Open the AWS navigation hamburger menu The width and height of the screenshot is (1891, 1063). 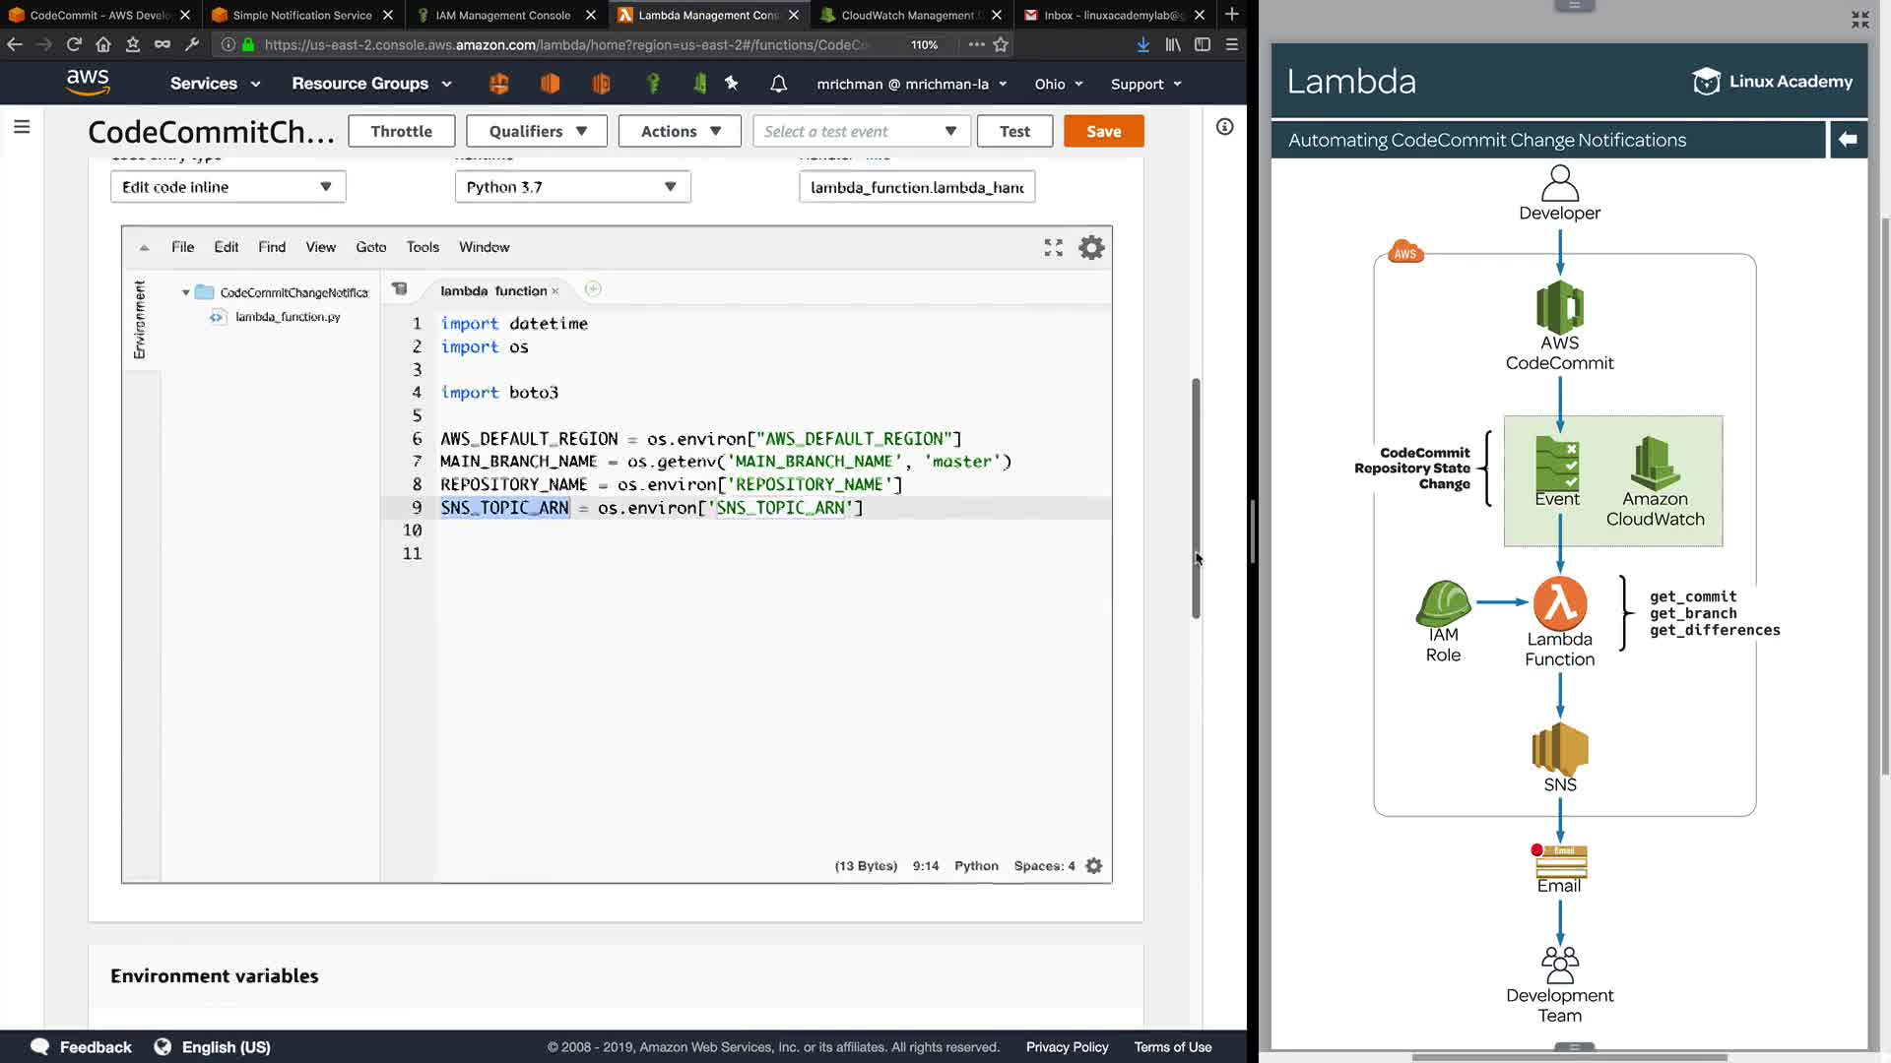(22, 127)
